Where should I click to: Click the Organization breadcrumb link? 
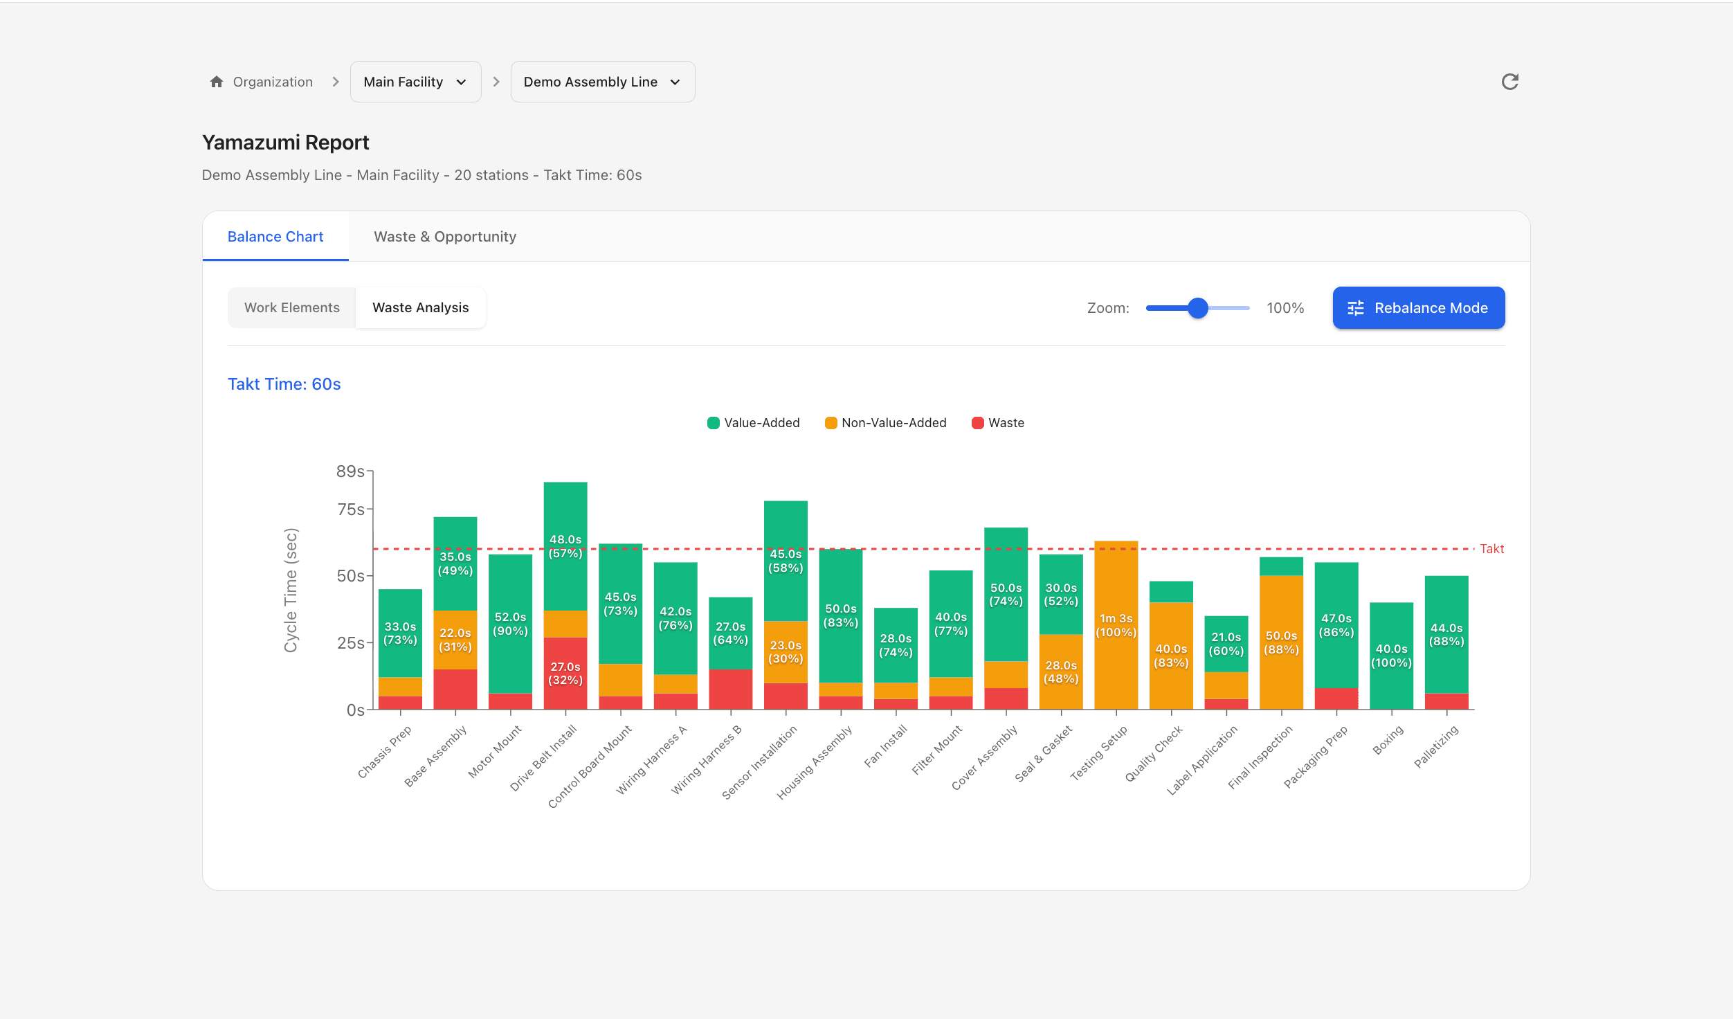[x=273, y=81]
